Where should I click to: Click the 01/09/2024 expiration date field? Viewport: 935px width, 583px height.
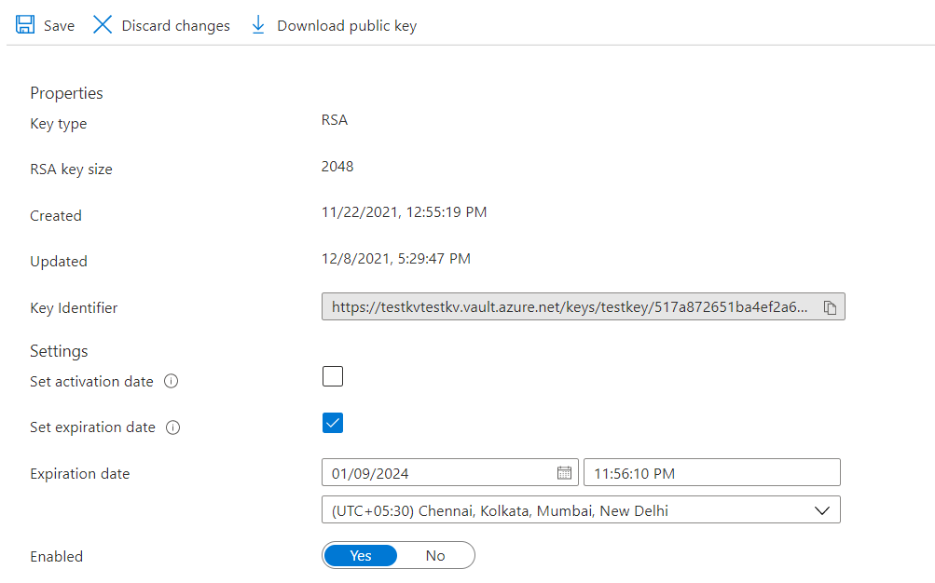[438, 473]
